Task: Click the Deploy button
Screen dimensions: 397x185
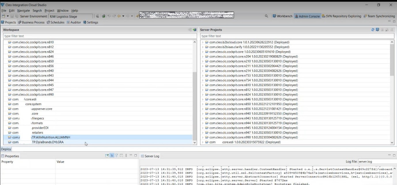Action: coord(6,149)
